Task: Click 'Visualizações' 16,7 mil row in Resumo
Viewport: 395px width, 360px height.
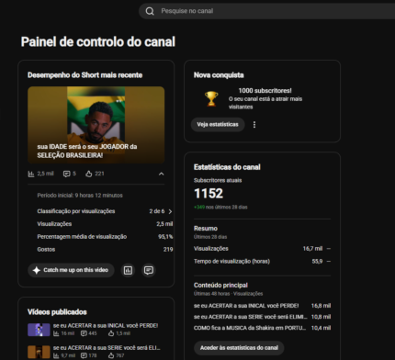Action: coord(262,249)
